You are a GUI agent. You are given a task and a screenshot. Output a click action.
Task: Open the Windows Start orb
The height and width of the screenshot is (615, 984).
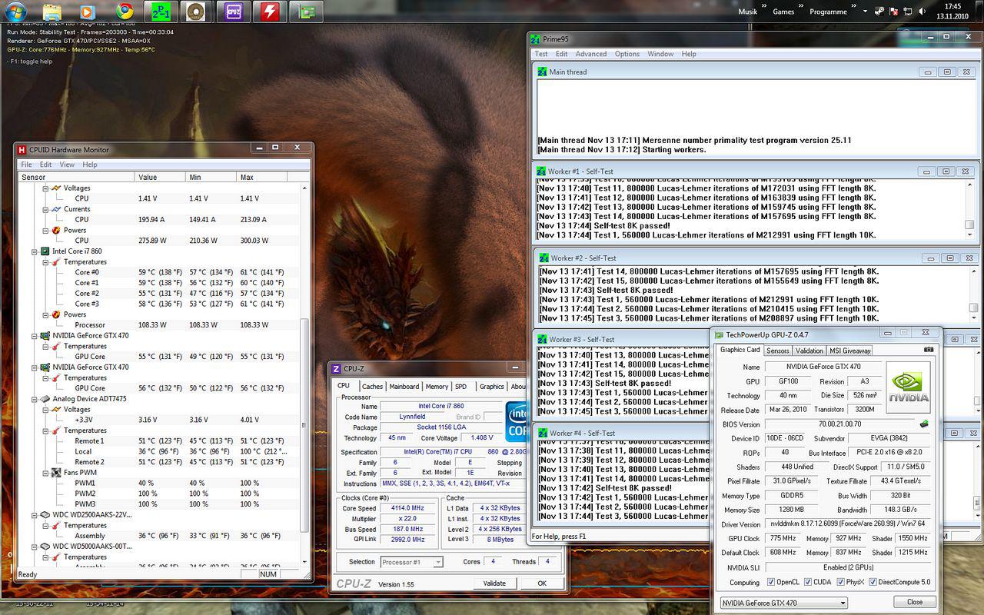(x=15, y=11)
